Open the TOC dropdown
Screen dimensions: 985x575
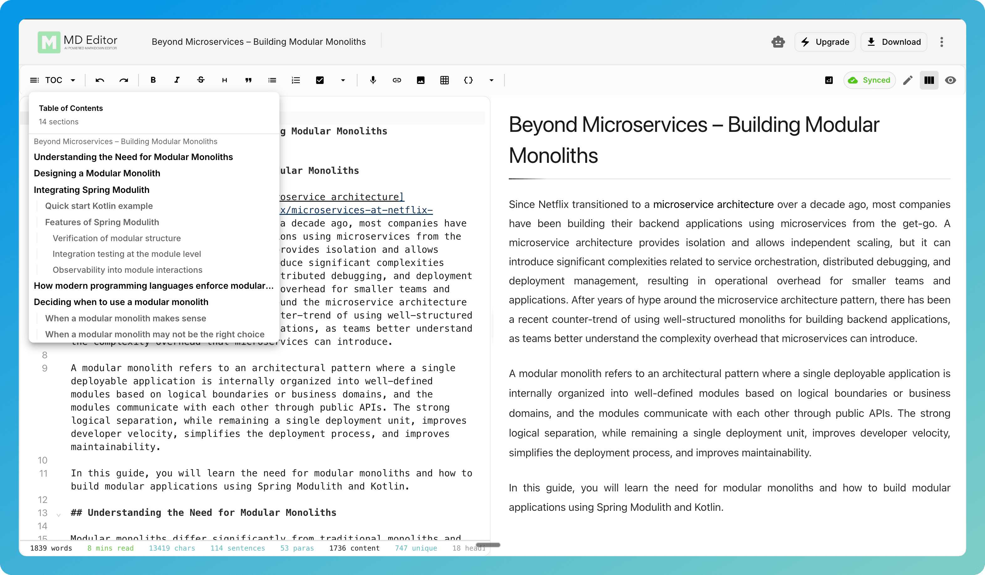point(53,80)
